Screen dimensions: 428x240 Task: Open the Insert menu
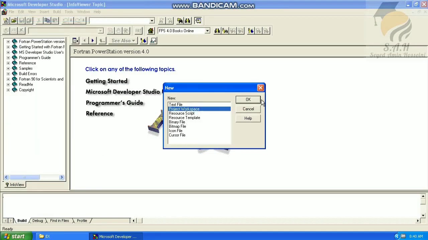pyautogui.click(x=44, y=12)
